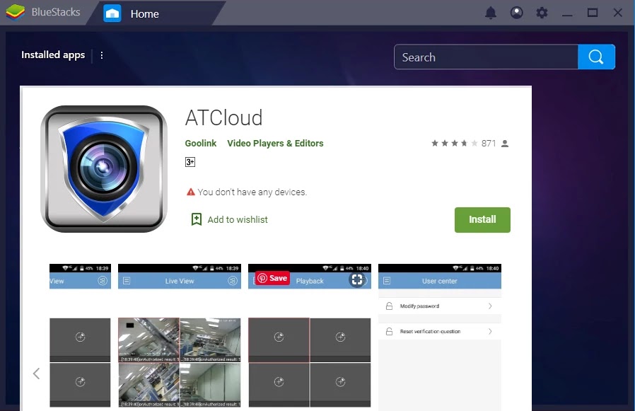This screenshot has width=635, height=411.
Task: Focus the Search input field
Action: tap(486, 57)
